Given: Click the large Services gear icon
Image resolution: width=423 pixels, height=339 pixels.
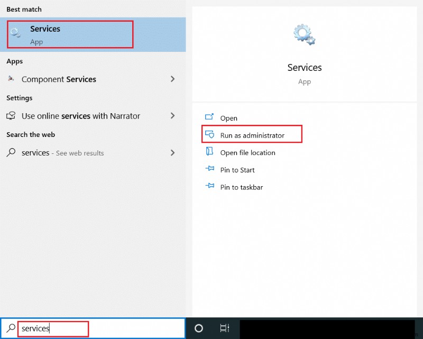Looking at the screenshot, I should (305, 33).
